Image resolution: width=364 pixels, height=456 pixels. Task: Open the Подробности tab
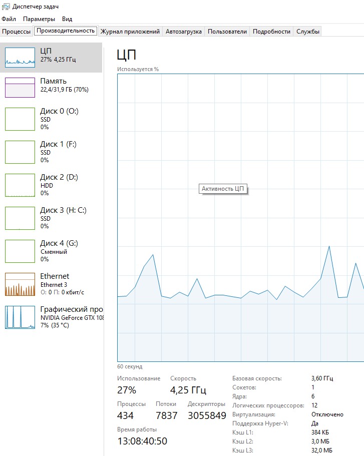pos(271,32)
